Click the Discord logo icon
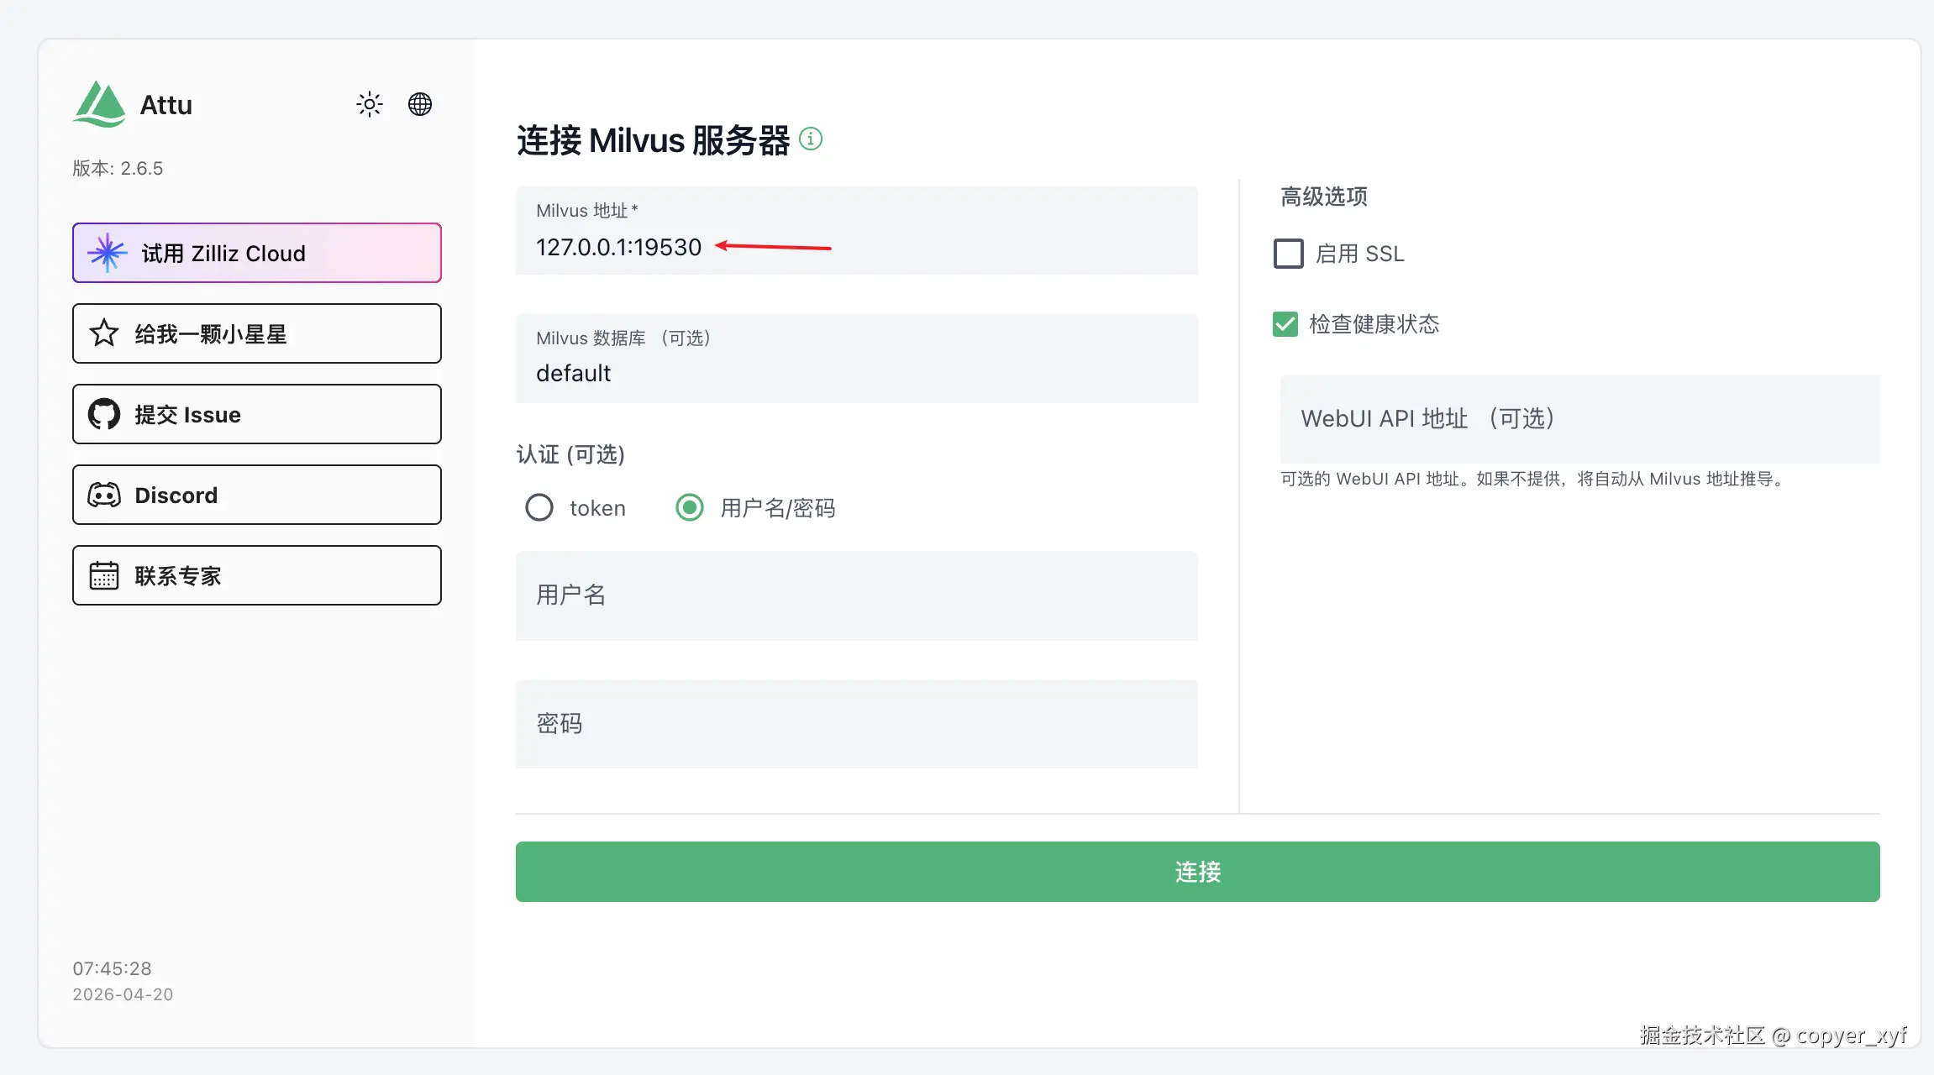 coord(104,495)
